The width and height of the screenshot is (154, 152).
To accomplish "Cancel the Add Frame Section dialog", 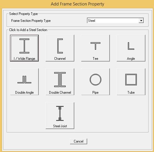I will pyautogui.click(x=79, y=141).
